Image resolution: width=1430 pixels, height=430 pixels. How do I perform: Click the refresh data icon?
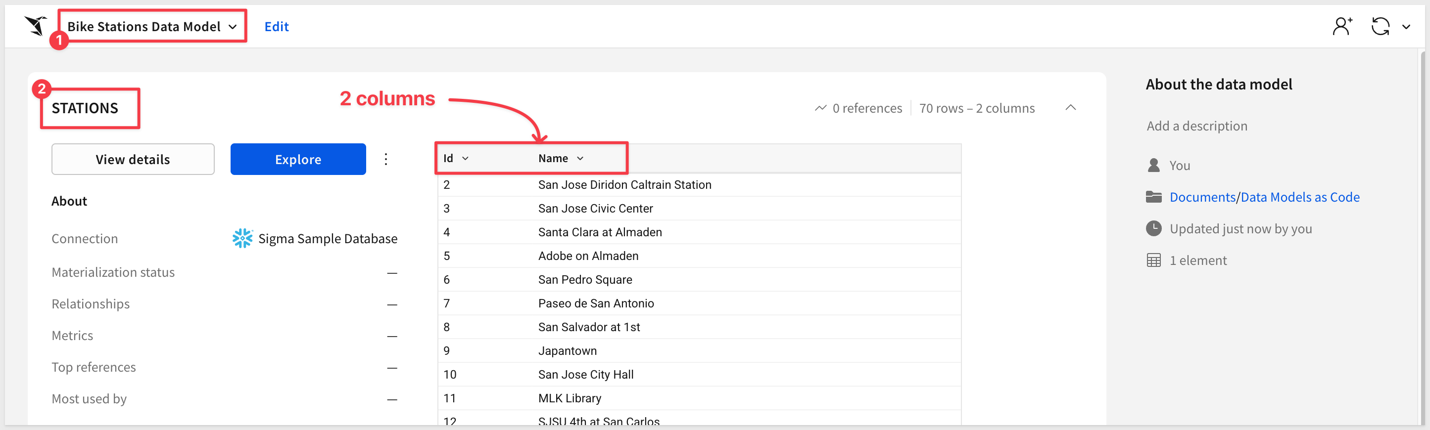(x=1380, y=26)
